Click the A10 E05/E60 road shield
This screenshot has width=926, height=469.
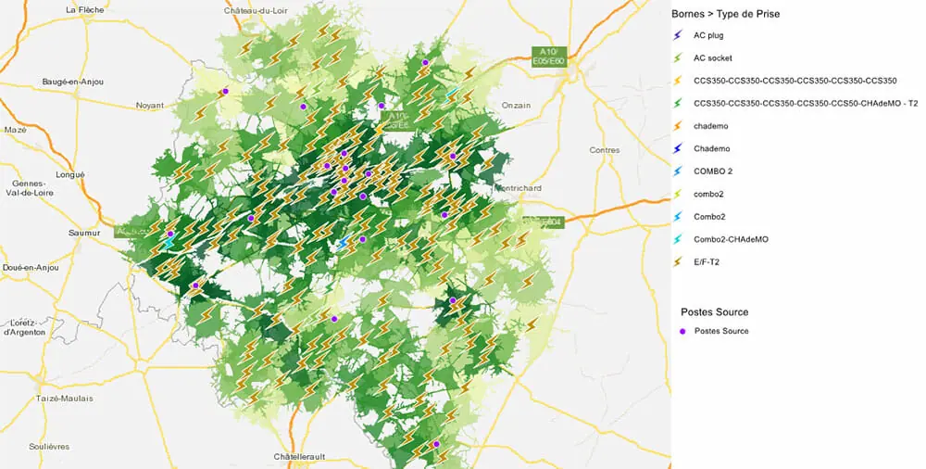(x=548, y=56)
